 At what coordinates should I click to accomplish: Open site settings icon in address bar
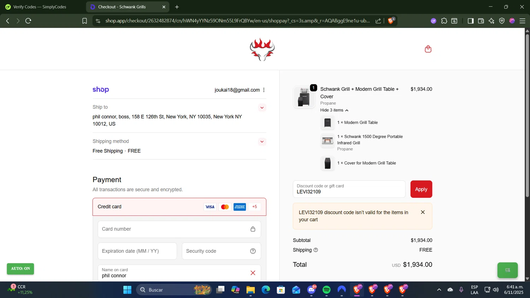98,21
